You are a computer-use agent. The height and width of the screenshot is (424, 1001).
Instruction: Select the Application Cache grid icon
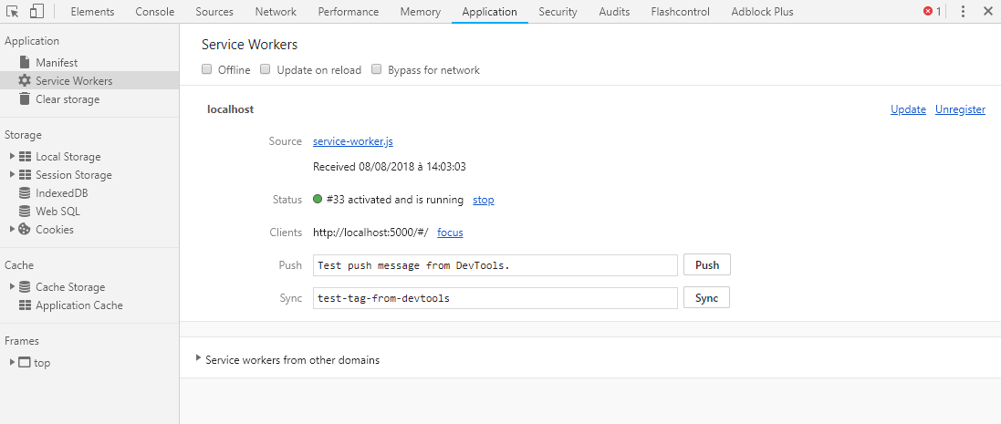point(25,305)
